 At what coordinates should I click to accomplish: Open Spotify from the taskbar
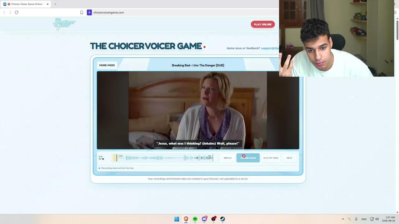coord(195,219)
